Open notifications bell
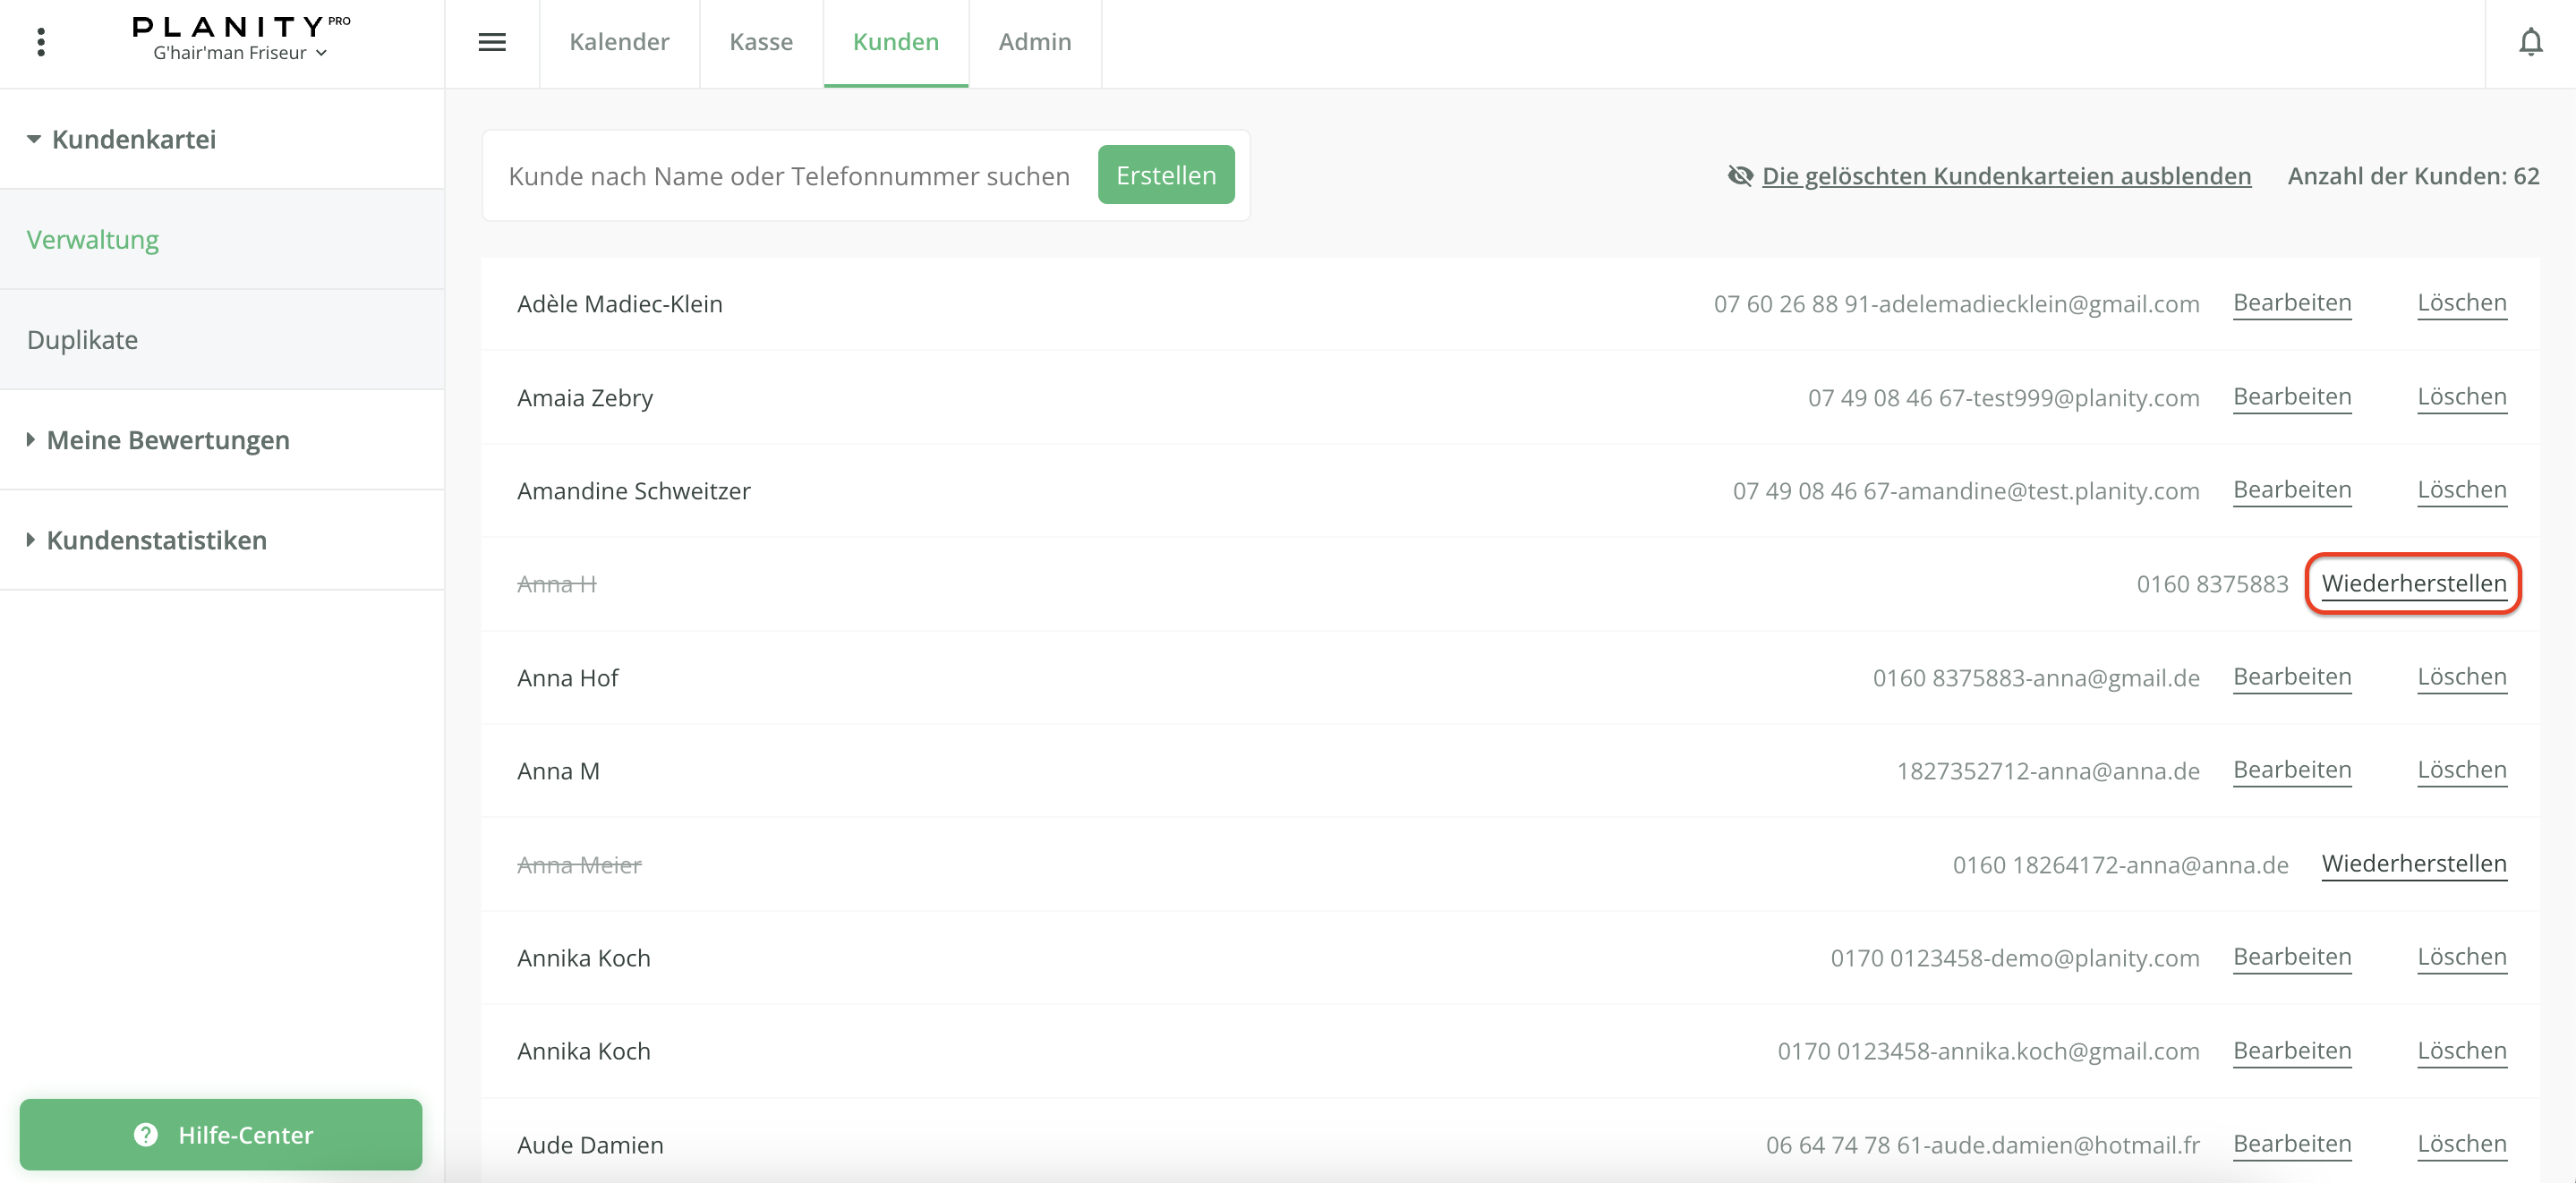 [2530, 42]
